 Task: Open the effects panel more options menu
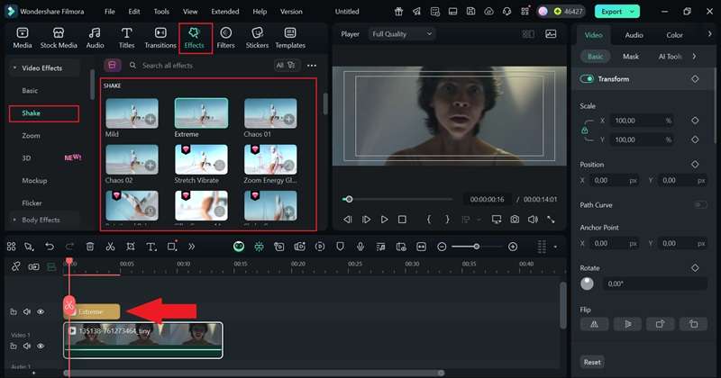(312, 66)
